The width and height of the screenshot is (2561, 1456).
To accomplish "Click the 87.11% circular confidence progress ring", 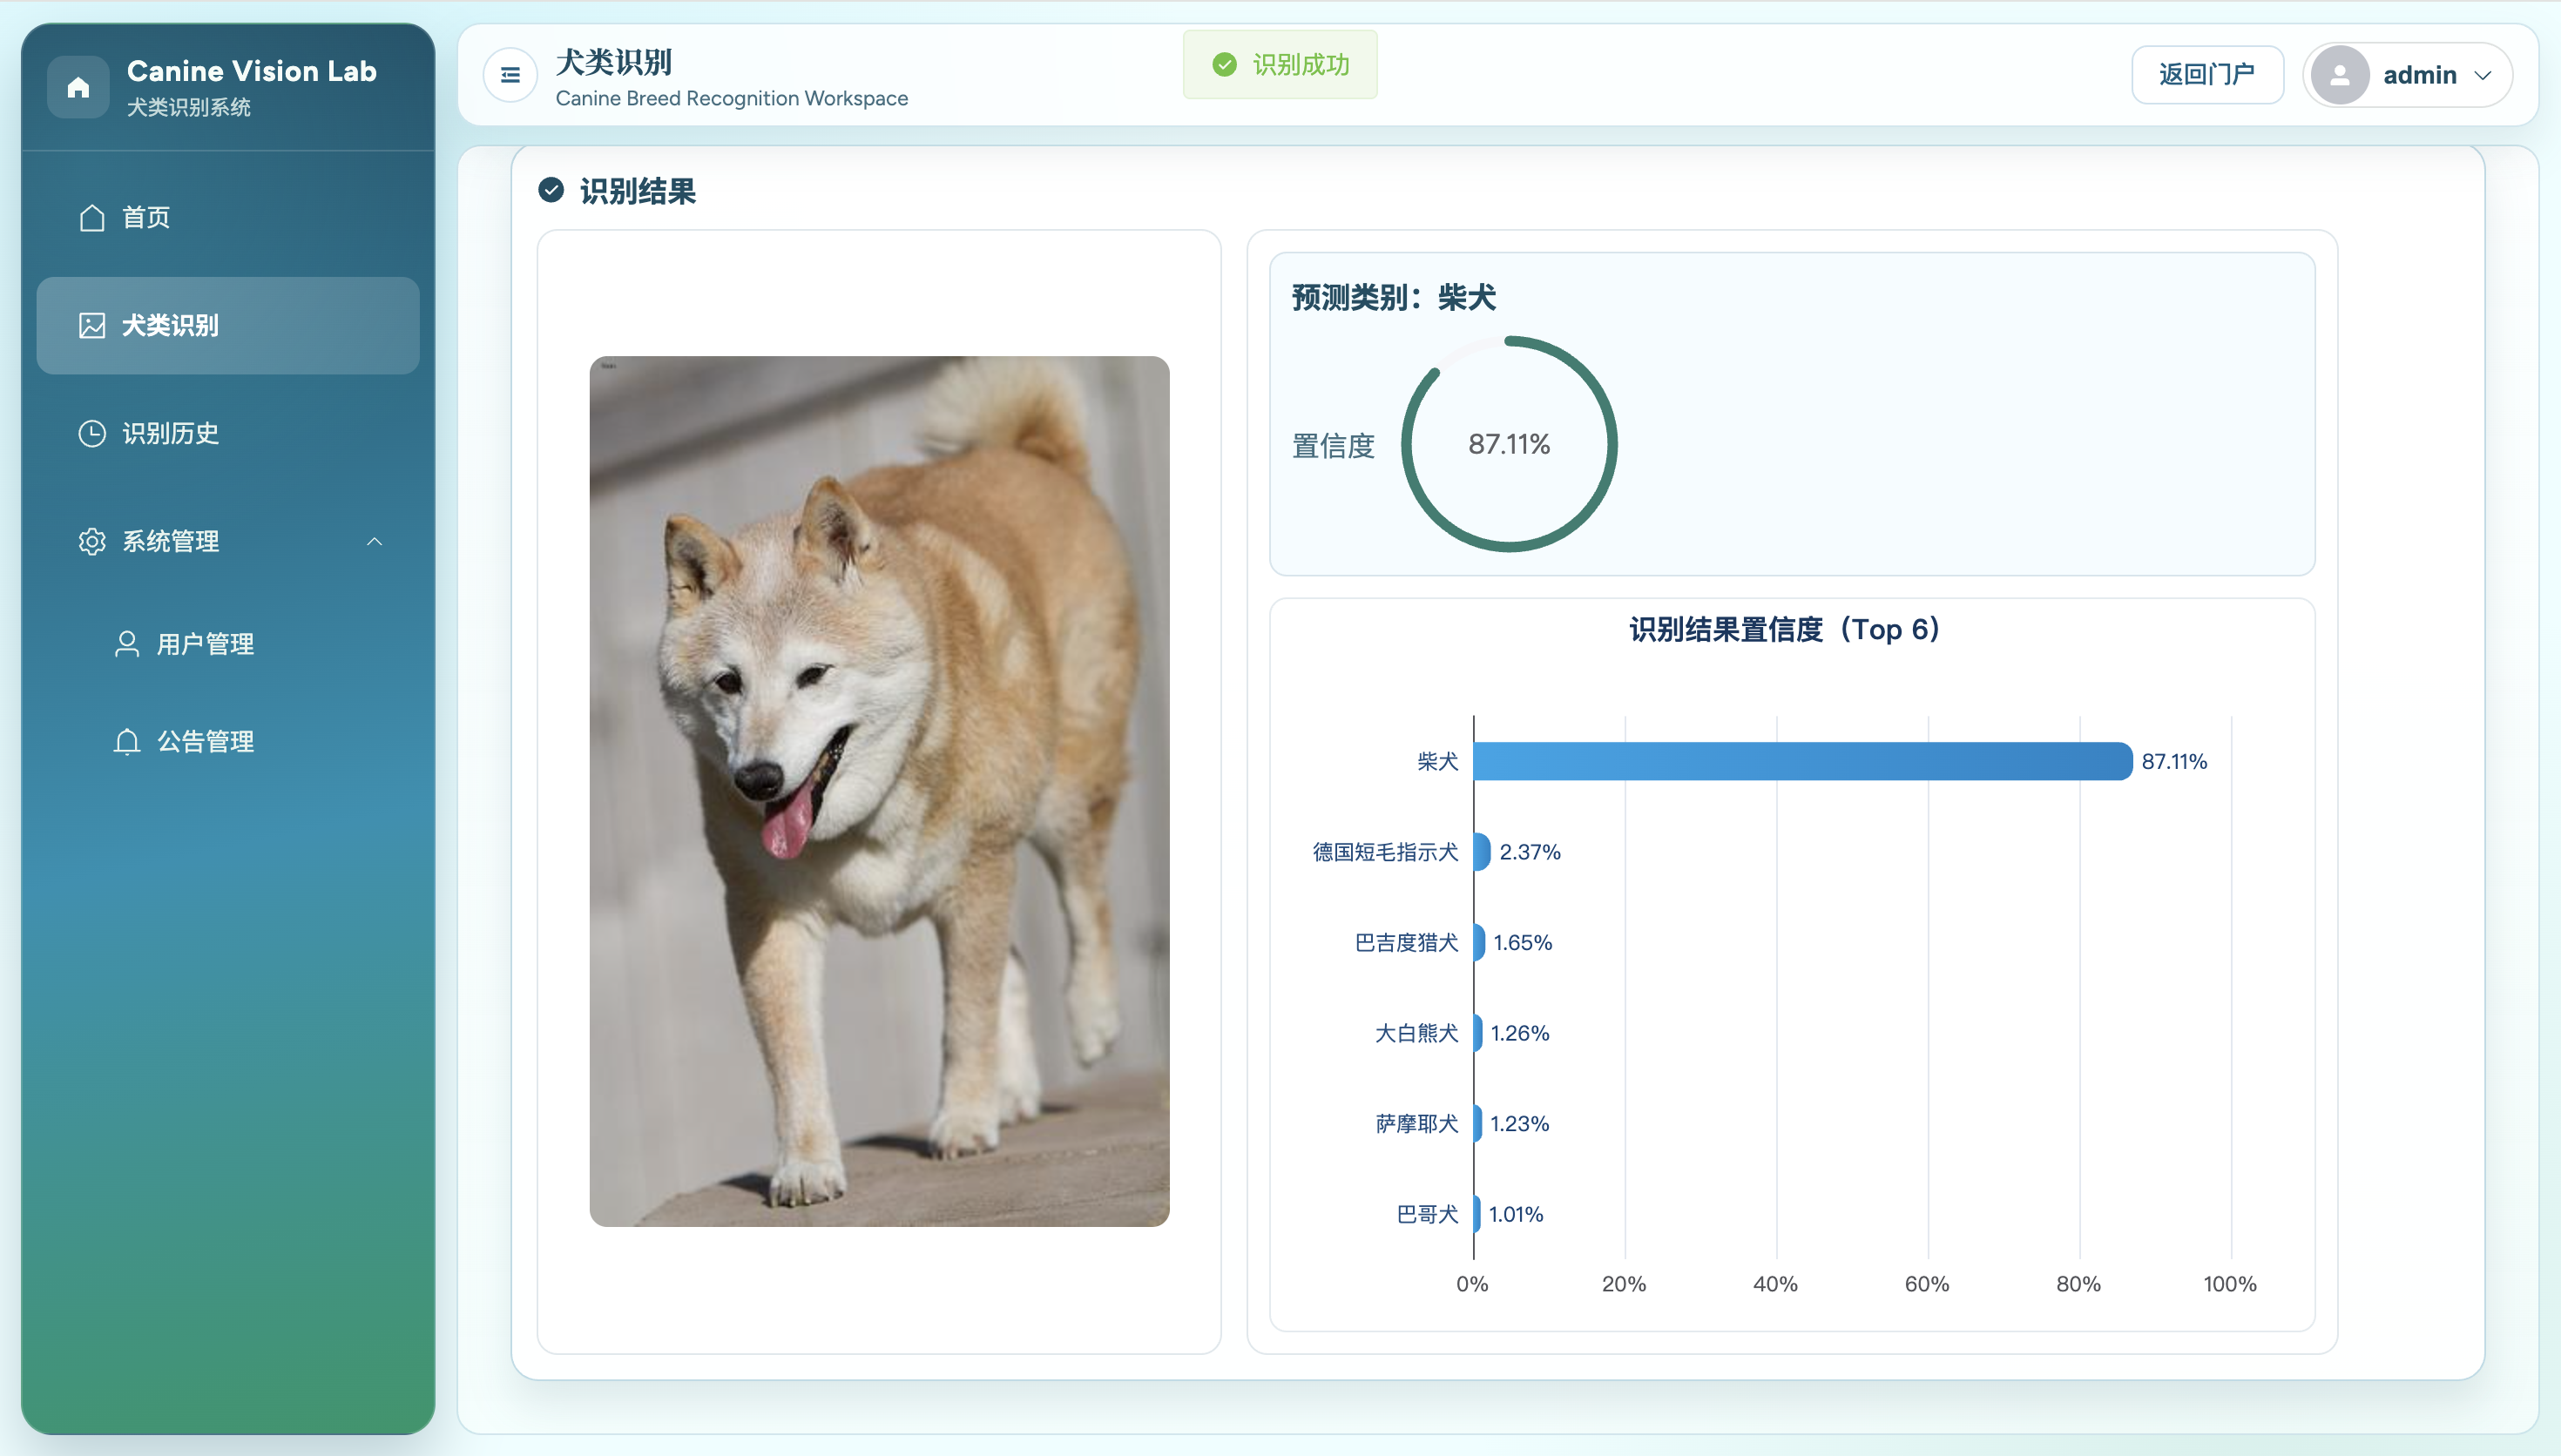I will pos(1508,443).
